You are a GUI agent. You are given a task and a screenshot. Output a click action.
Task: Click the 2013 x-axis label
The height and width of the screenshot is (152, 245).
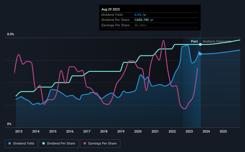coord(19,131)
